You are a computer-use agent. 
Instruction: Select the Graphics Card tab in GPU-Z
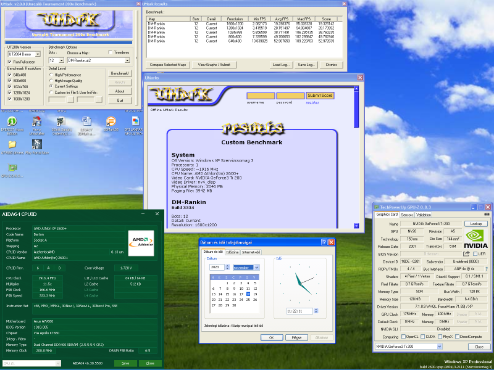pyautogui.click(x=387, y=214)
